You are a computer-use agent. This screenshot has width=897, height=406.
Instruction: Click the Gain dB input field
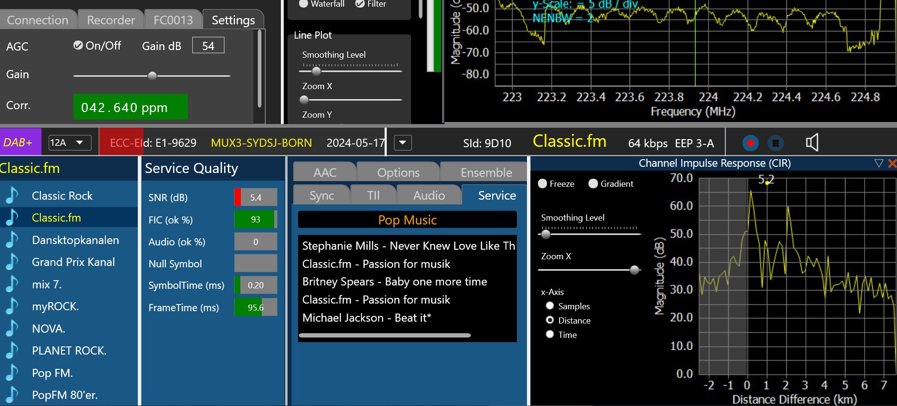[x=208, y=46]
